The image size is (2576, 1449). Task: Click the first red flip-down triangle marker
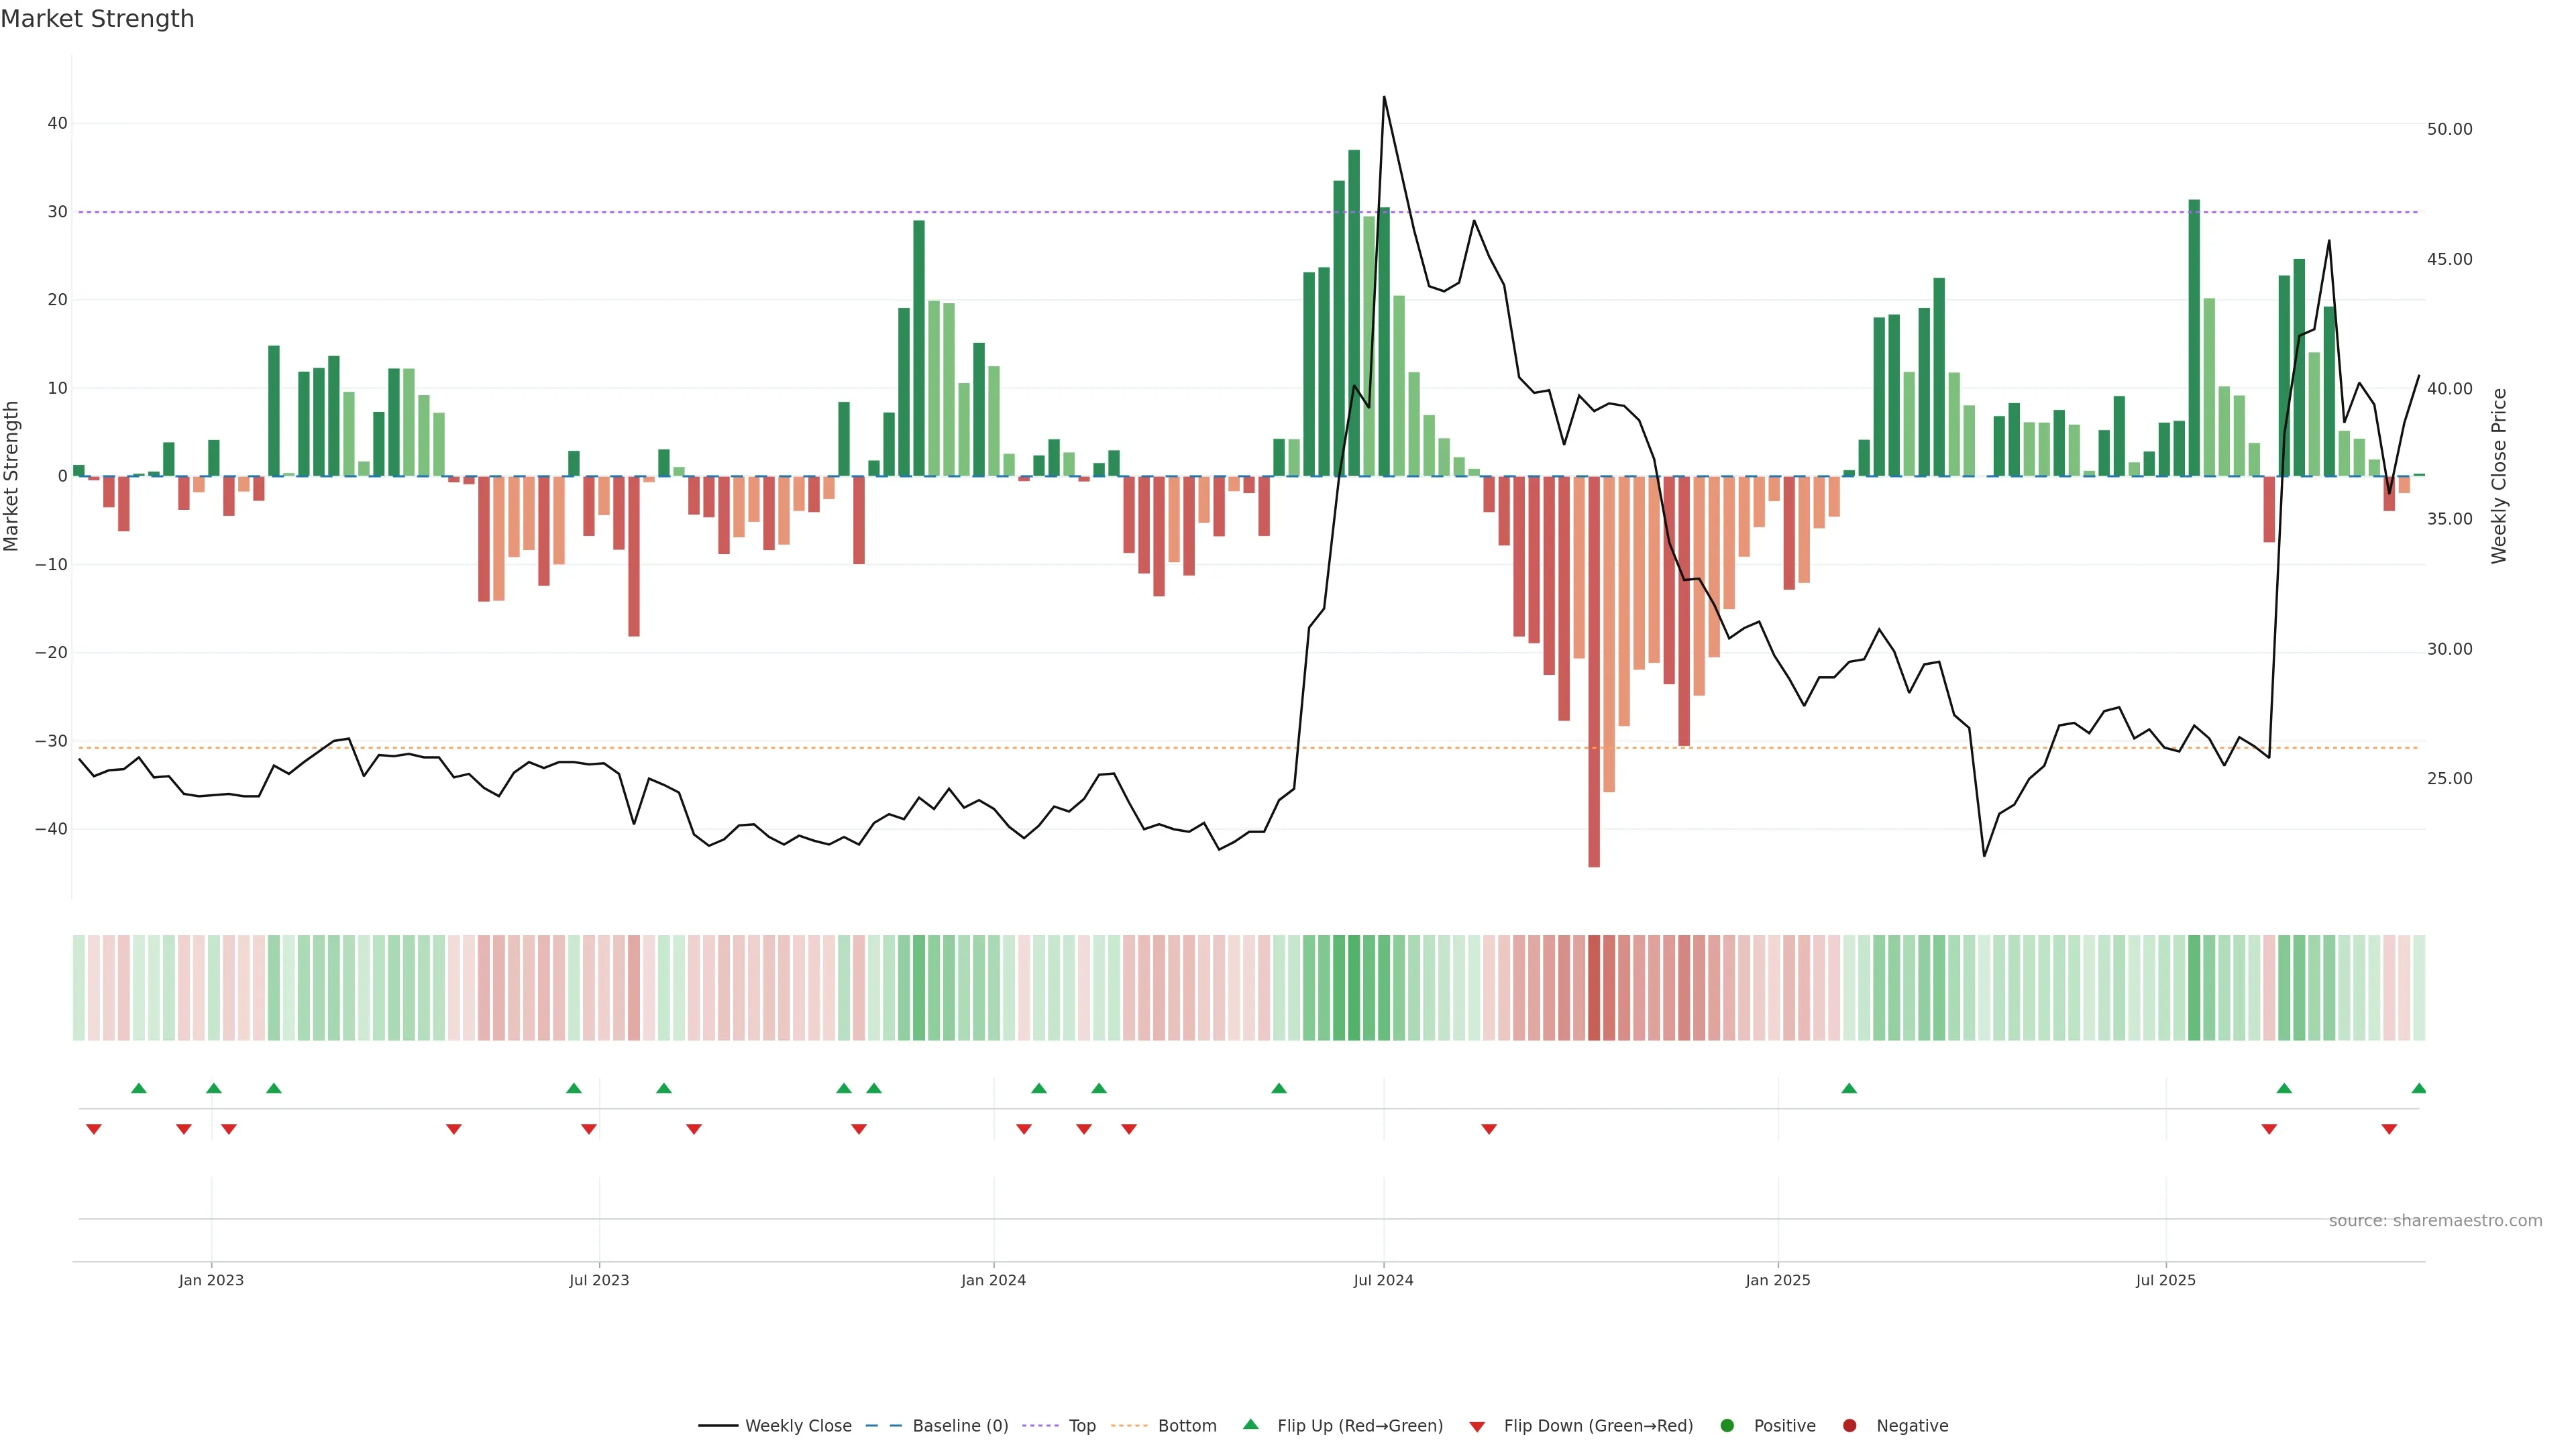pyautogui.click(x=94, y=1129)
